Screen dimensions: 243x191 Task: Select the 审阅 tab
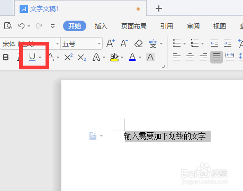[193, 26]
